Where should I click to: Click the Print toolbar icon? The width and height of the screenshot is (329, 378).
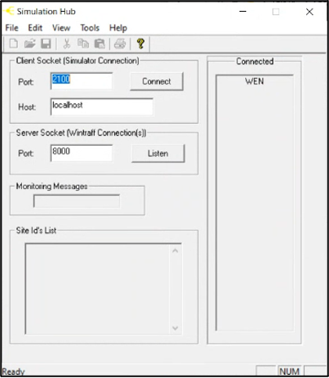point(120,44)
